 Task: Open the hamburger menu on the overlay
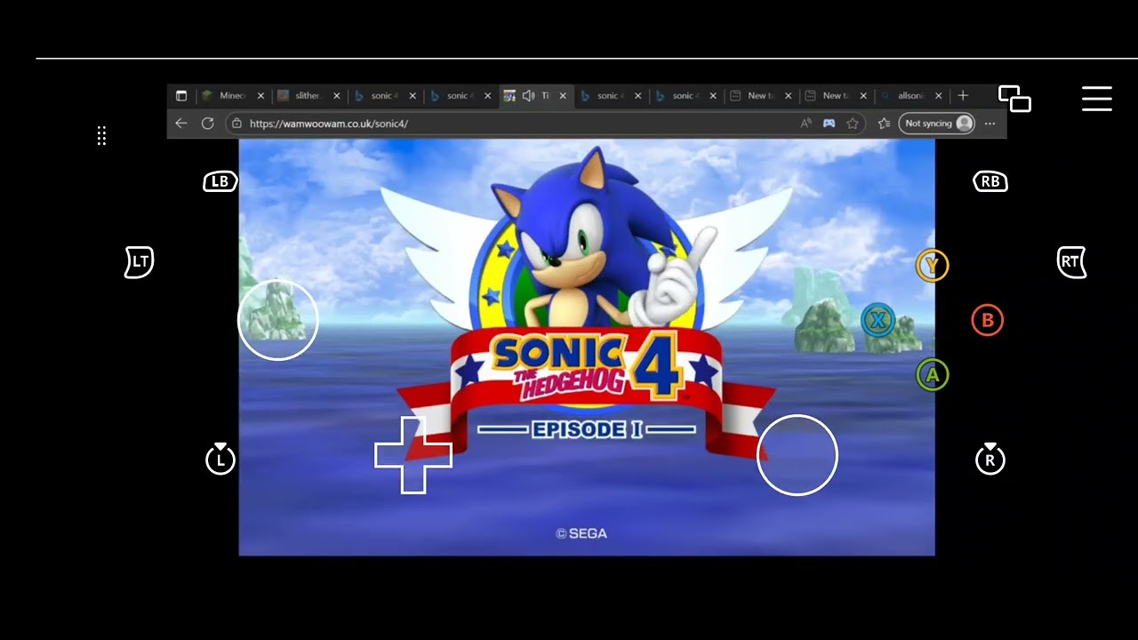1097,99
